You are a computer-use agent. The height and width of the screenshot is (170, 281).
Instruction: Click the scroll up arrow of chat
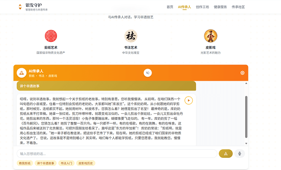pos(246,84)
